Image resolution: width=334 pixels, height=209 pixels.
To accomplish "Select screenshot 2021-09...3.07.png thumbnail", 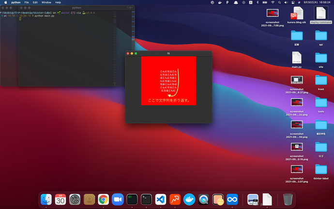I will pos(297,169).
